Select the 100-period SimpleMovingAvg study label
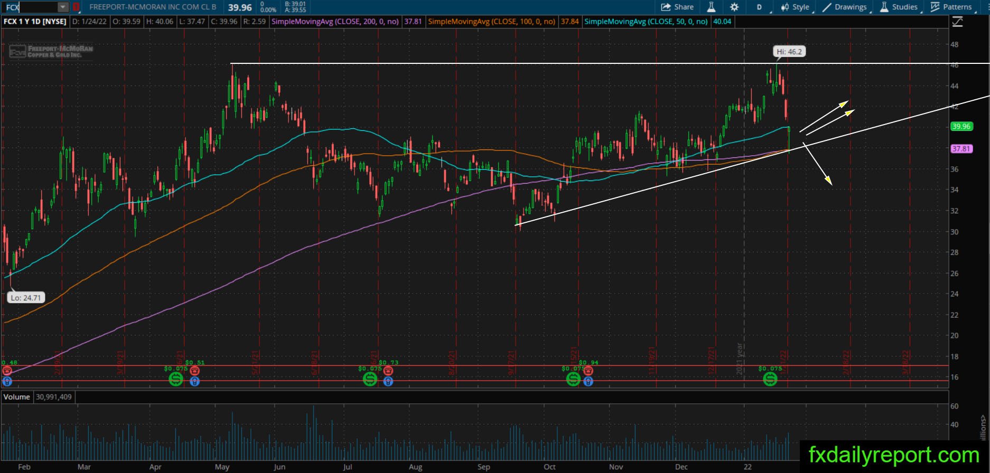The image size is (990, 473). [492, 22]
